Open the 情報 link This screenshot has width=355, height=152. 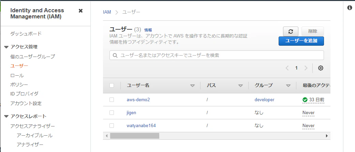point(148,30)
